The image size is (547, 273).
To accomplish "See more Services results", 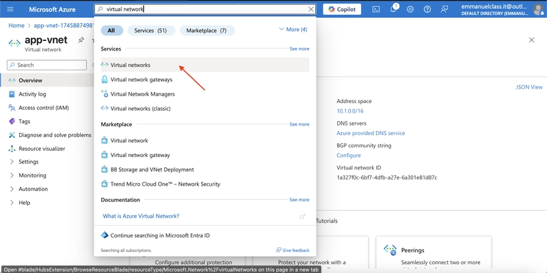I will 299,48.
